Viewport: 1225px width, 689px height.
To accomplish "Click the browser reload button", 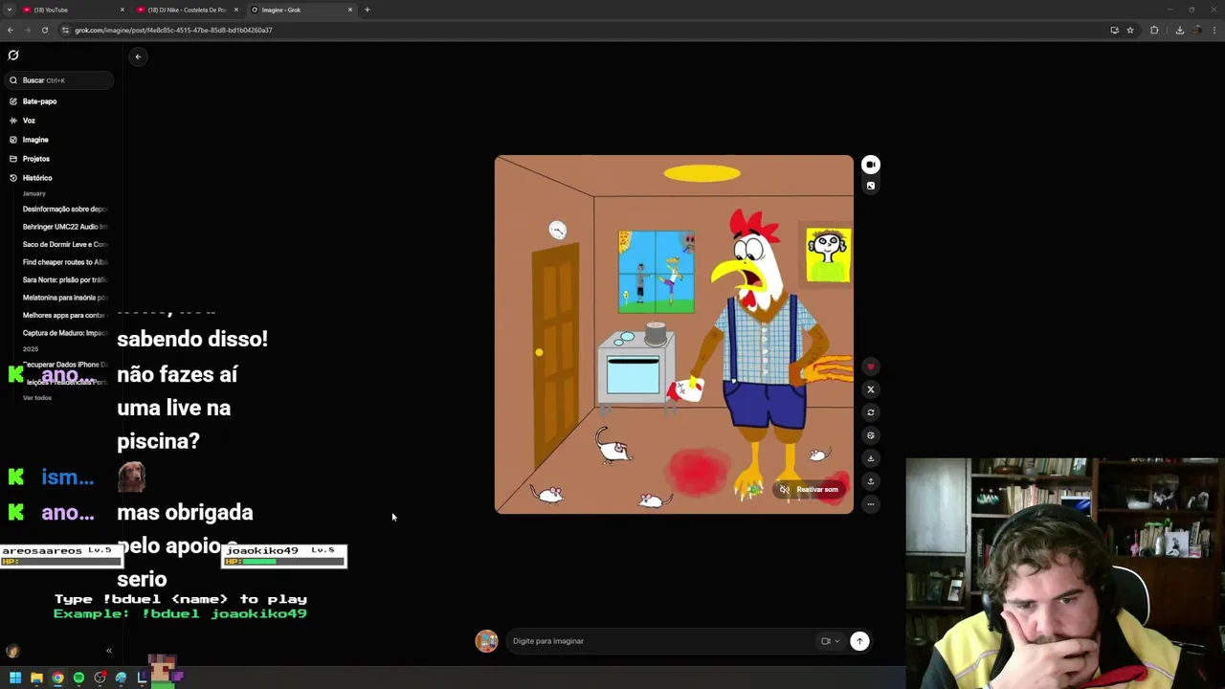I will [44, 30].
